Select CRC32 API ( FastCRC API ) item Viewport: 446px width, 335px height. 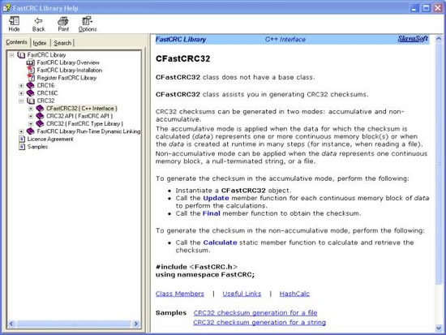(x=79, y=116)
